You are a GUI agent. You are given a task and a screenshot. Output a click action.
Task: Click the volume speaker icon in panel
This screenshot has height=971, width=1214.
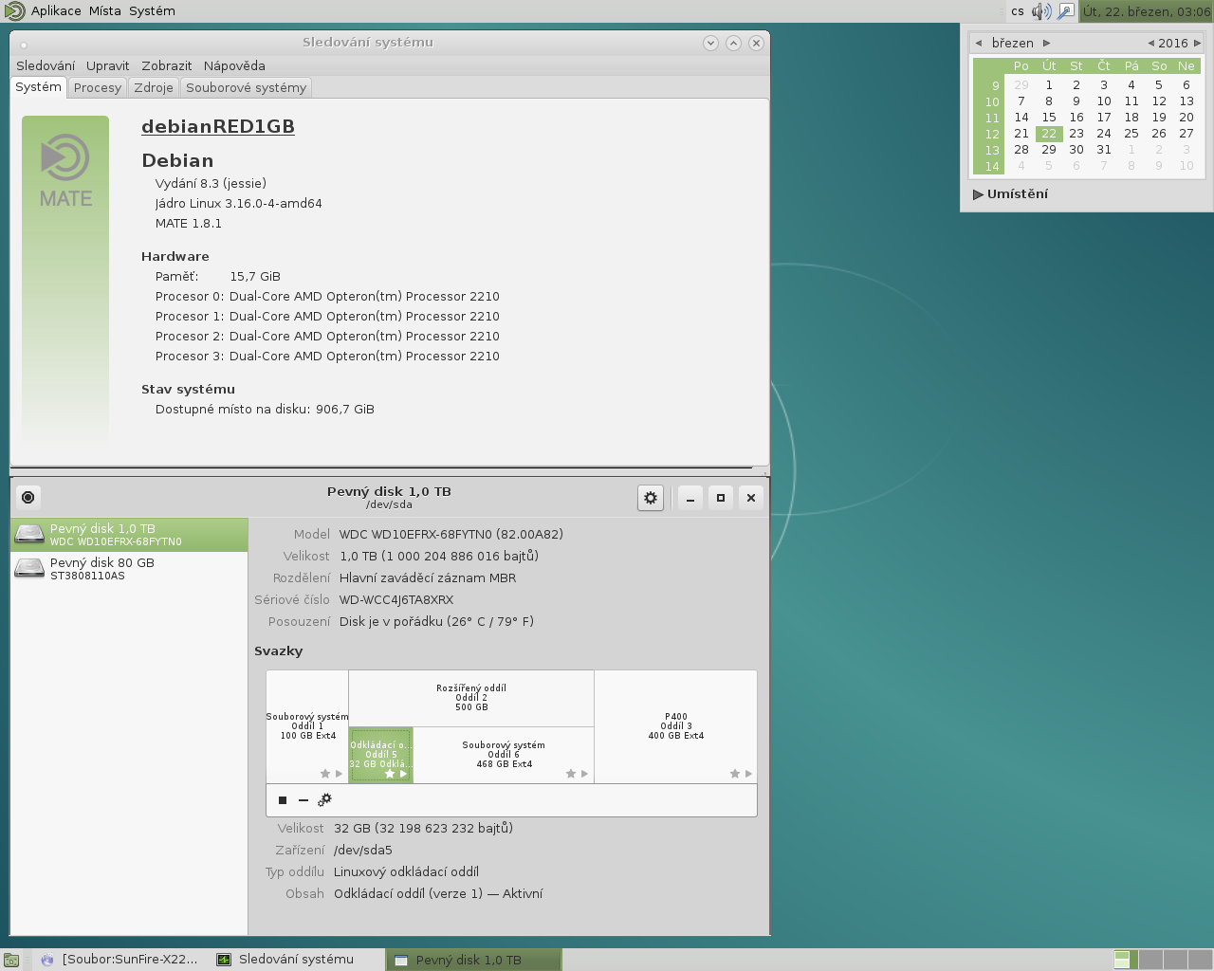click(1041, 11)
